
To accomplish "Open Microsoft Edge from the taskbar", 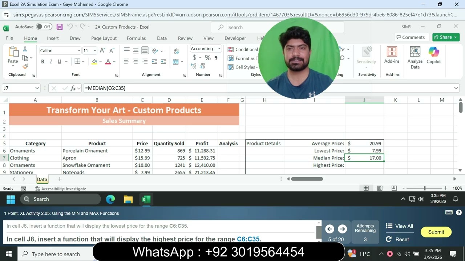I will pos(110,199).
